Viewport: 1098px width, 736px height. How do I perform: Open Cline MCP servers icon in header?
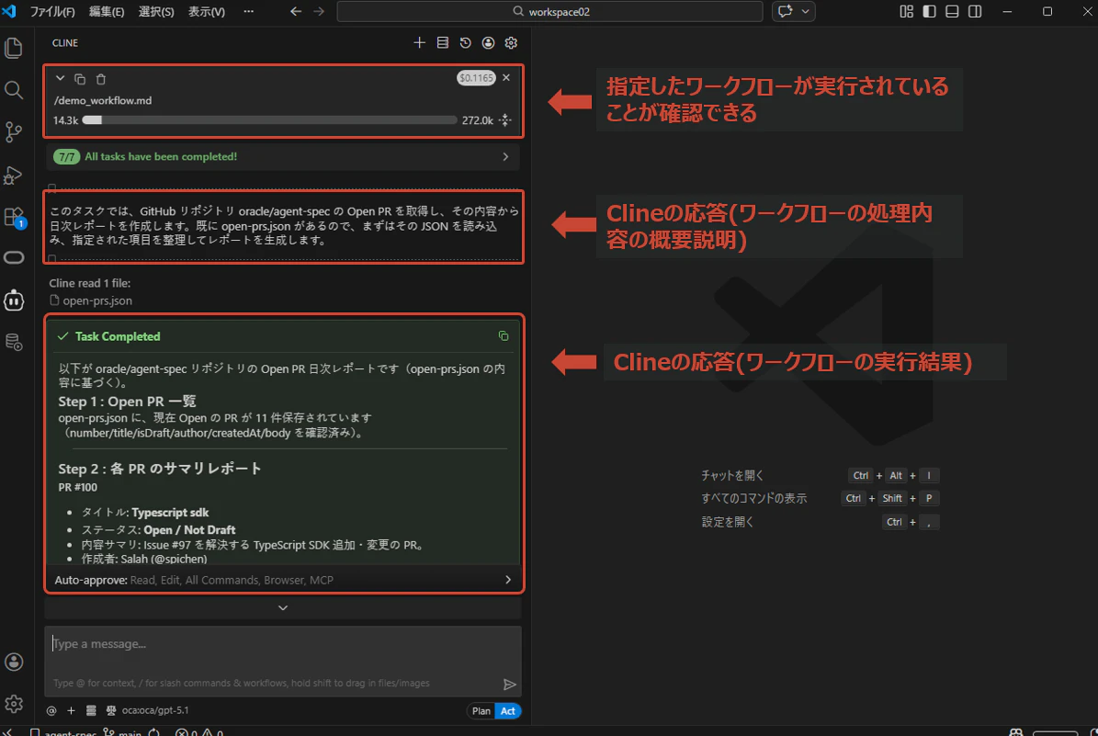[x=443, y=42]
